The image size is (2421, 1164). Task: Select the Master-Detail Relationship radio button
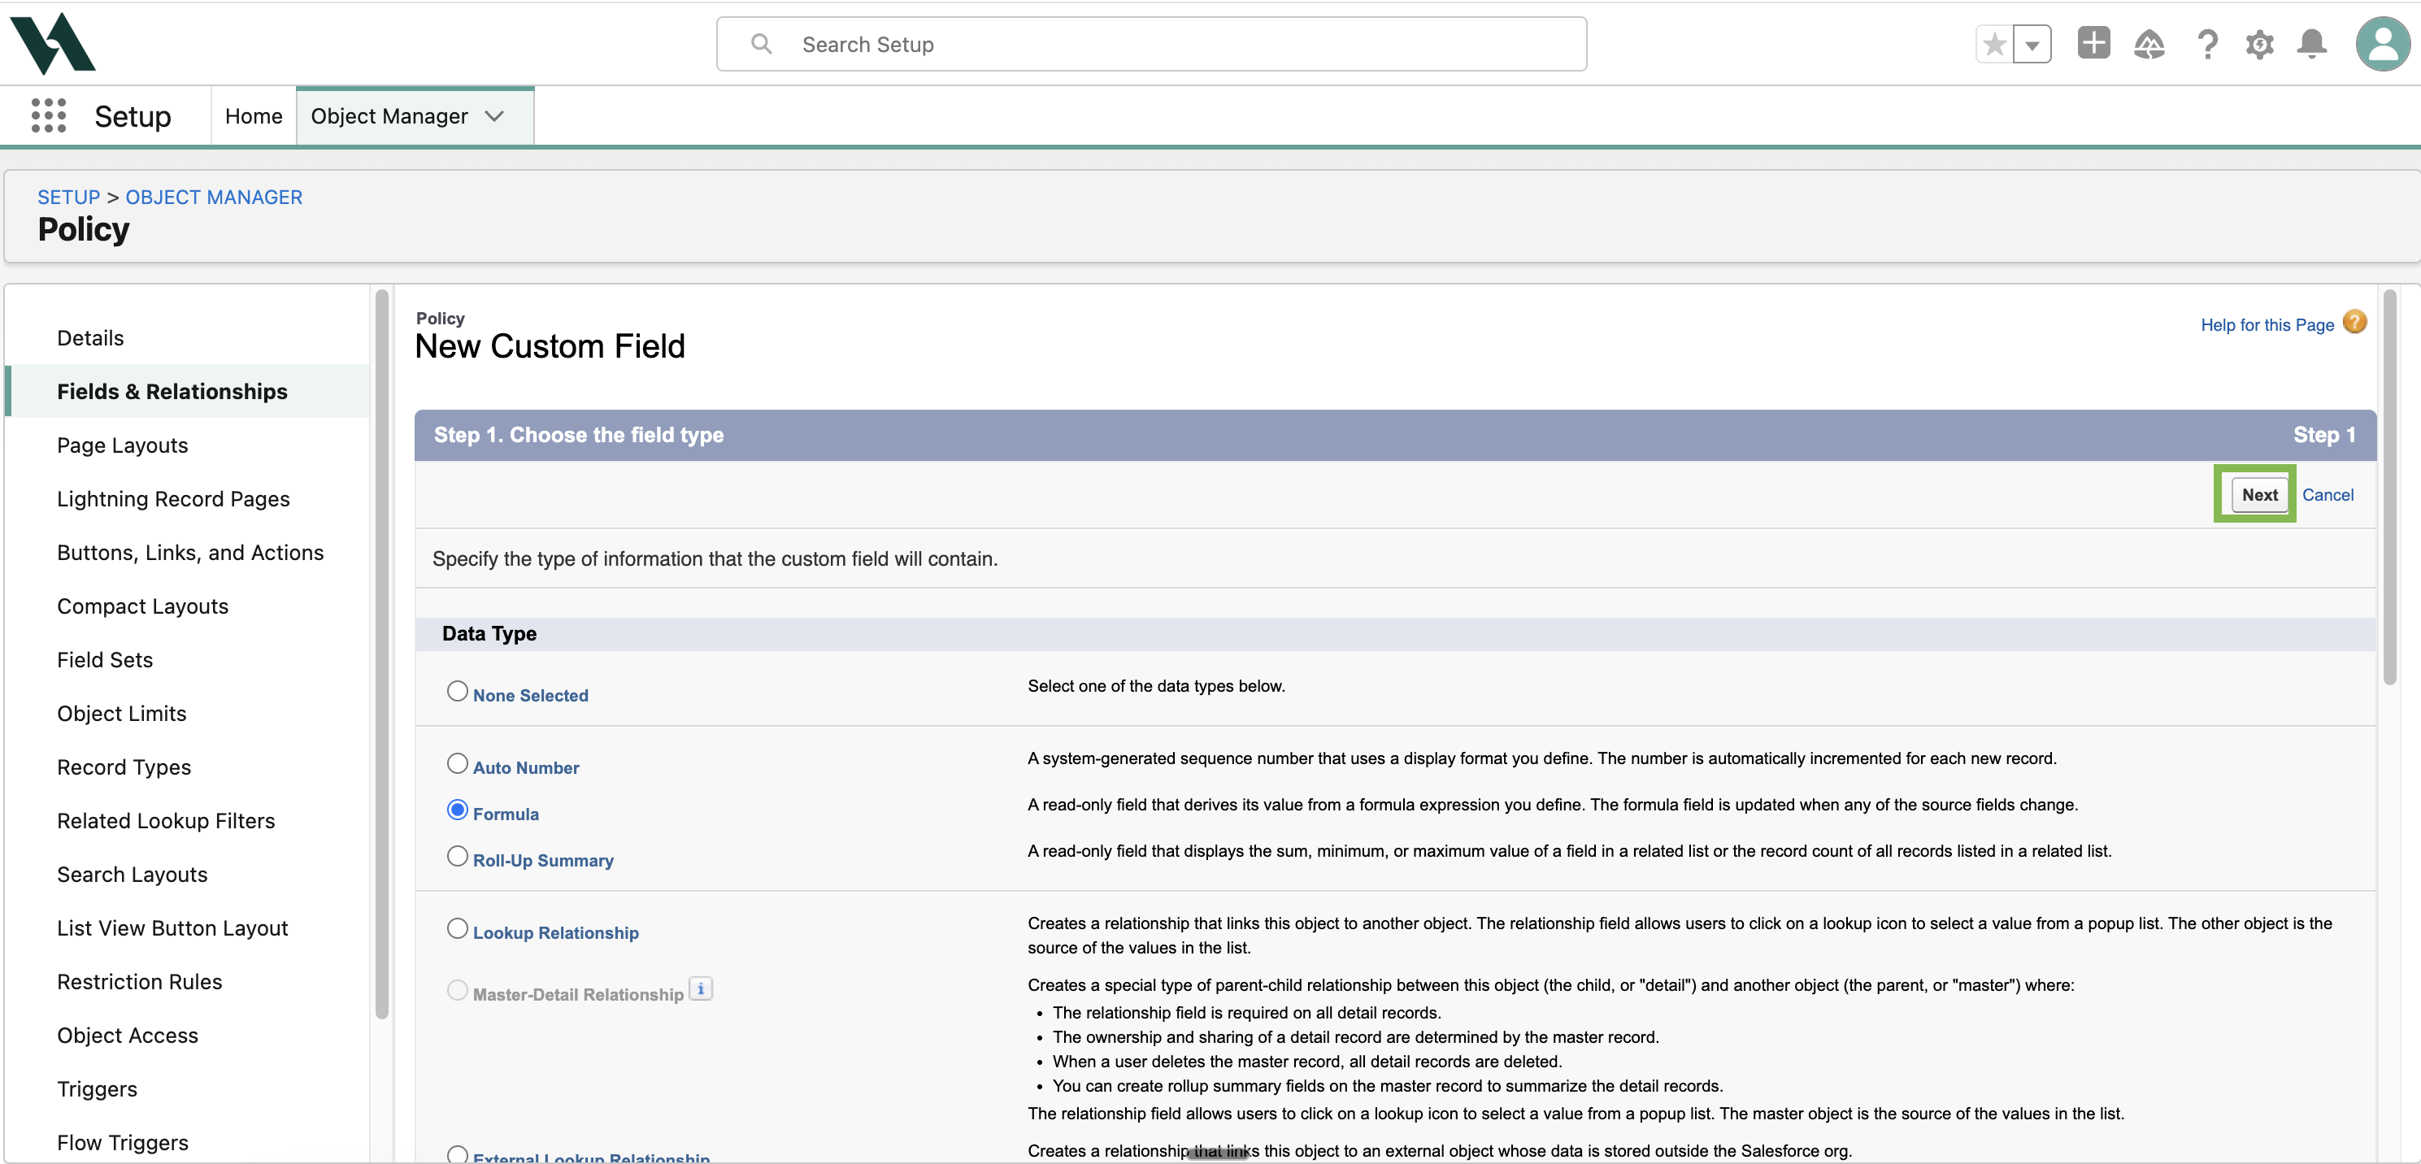(x=457, y=989)
